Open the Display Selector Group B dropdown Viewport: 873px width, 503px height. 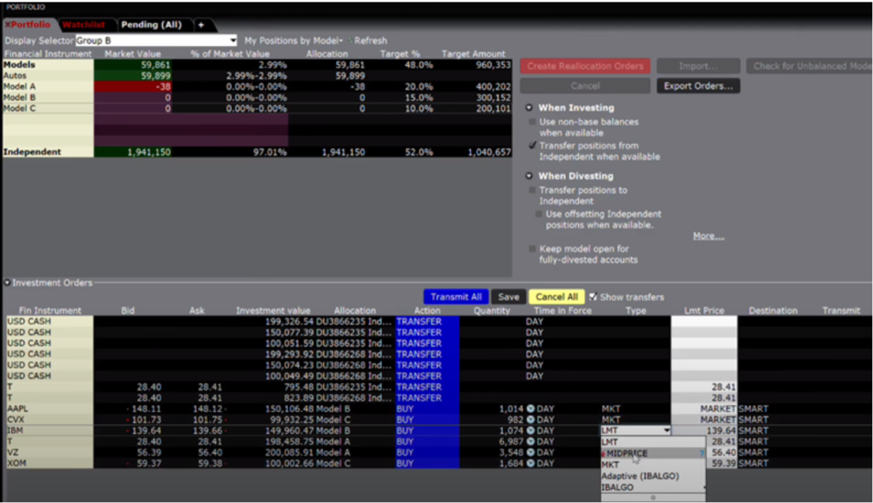click(233, 41)
